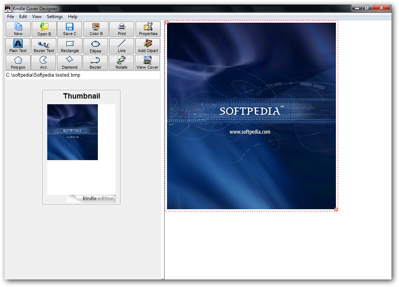Add Clipart to the cover
Screen dimensions: 399x287
[148, 46]
